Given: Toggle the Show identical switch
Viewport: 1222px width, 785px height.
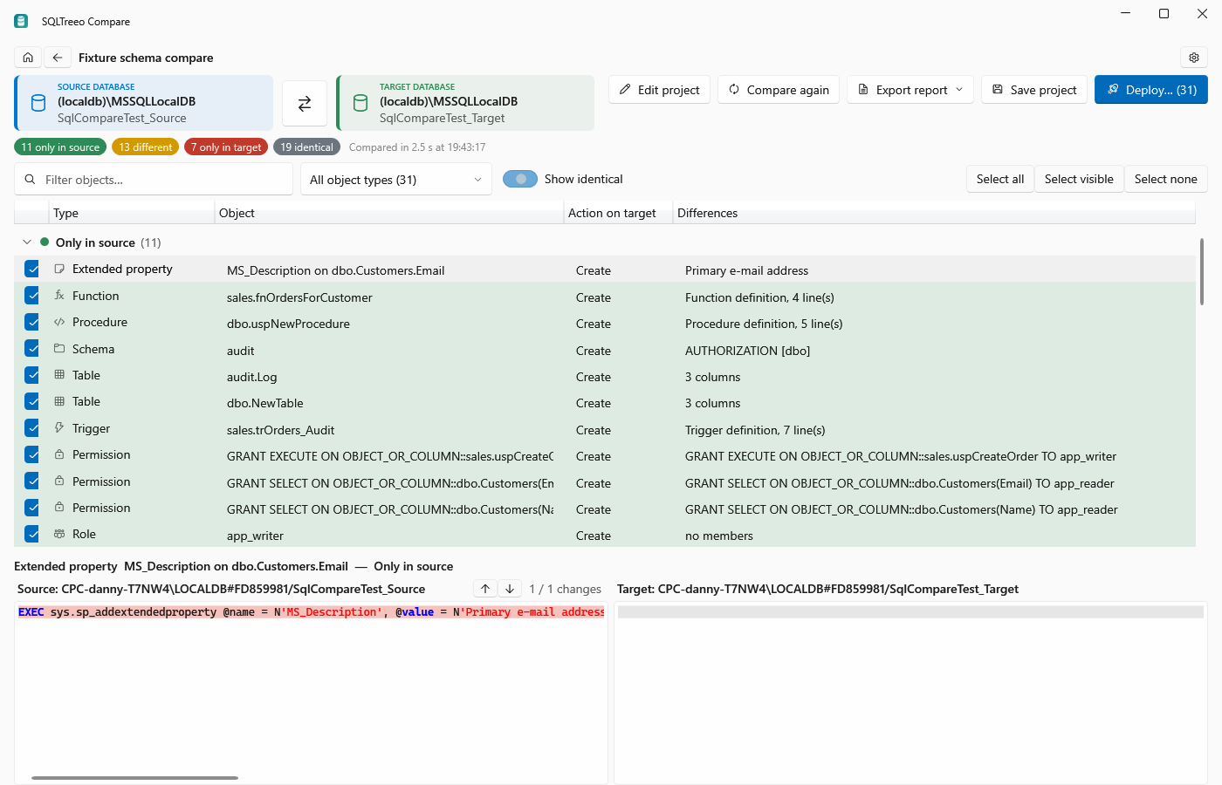Looking at the screenshot, I should 520,179.
